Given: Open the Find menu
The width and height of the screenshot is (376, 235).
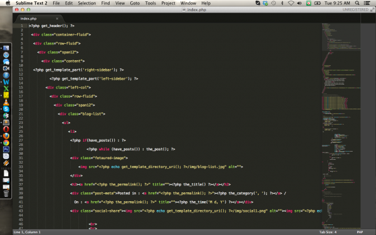Looking at the screenshot, I should (x=105, y=3).
